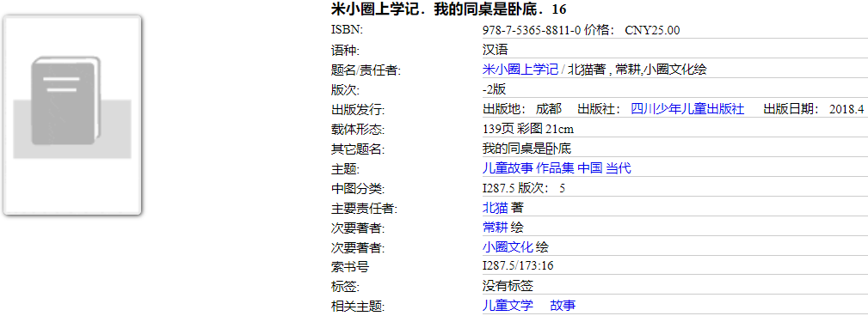The height and width of the screenshot is (316, 868).
Task: Open related subject link 儿童文学
Action: point(508,306)
